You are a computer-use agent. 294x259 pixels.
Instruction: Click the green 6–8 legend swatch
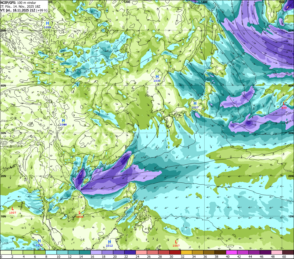click(40, 252)
